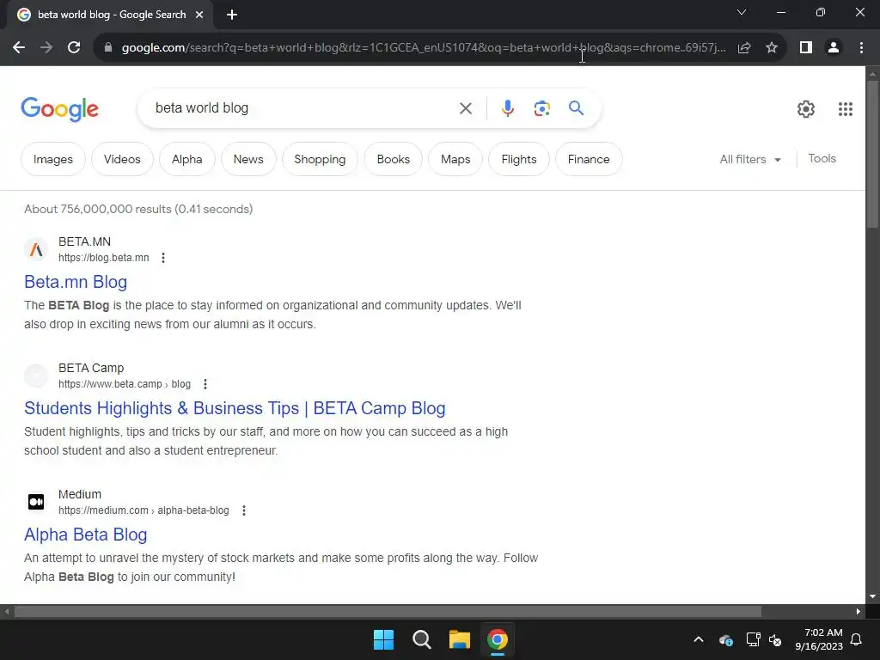
Task: Open more options for the Medium result
Action: [244, 510]
